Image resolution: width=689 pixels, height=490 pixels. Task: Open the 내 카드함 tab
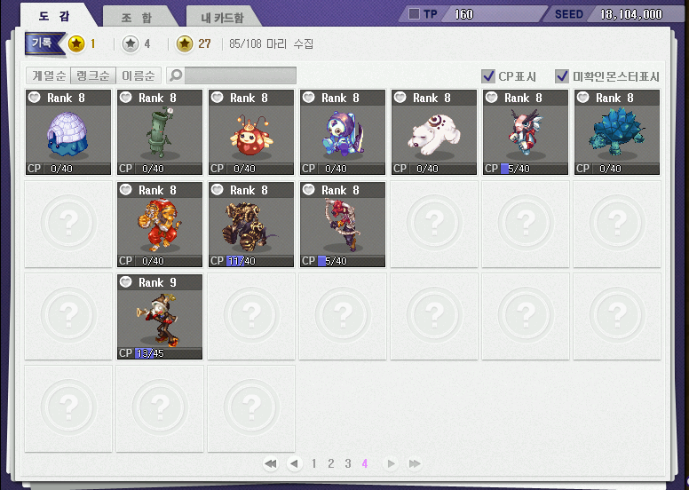tap(222, 17)
